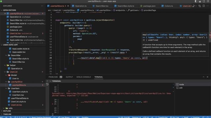This screenshot has width=211, height=118.
Task: Select the Terminal panel tab
Action: pos(99,77)
